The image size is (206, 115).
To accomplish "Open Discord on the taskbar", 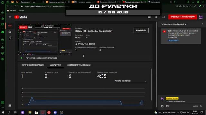I will click(x=55, y=112).
